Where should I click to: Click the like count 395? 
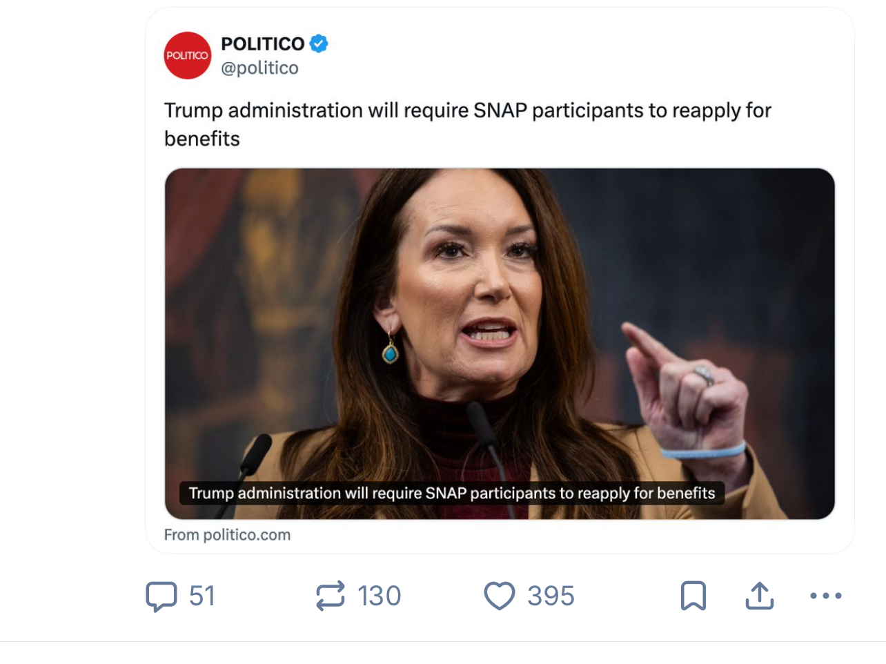pyautogui.click(x=551, y=596)
